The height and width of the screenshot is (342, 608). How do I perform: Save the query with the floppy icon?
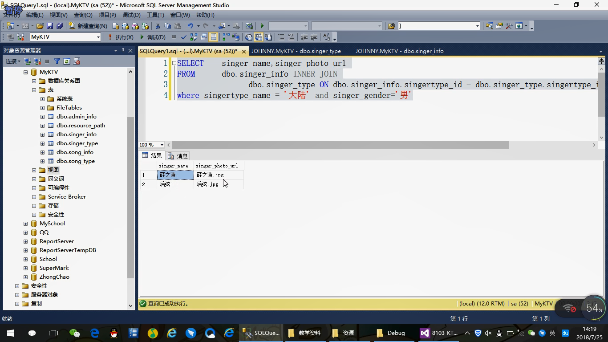coord(49,26)
